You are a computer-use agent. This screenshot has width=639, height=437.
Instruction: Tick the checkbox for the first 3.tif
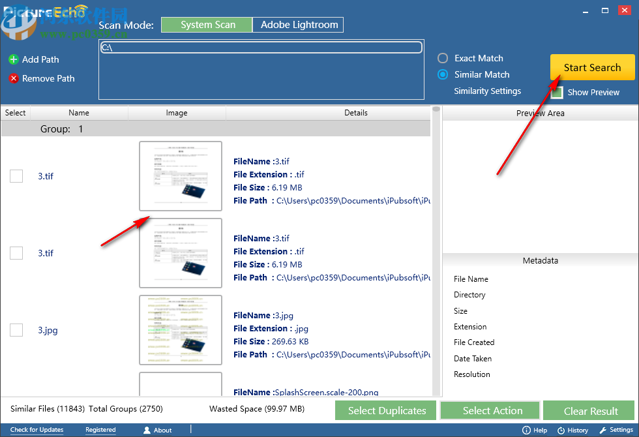point(16,176)
